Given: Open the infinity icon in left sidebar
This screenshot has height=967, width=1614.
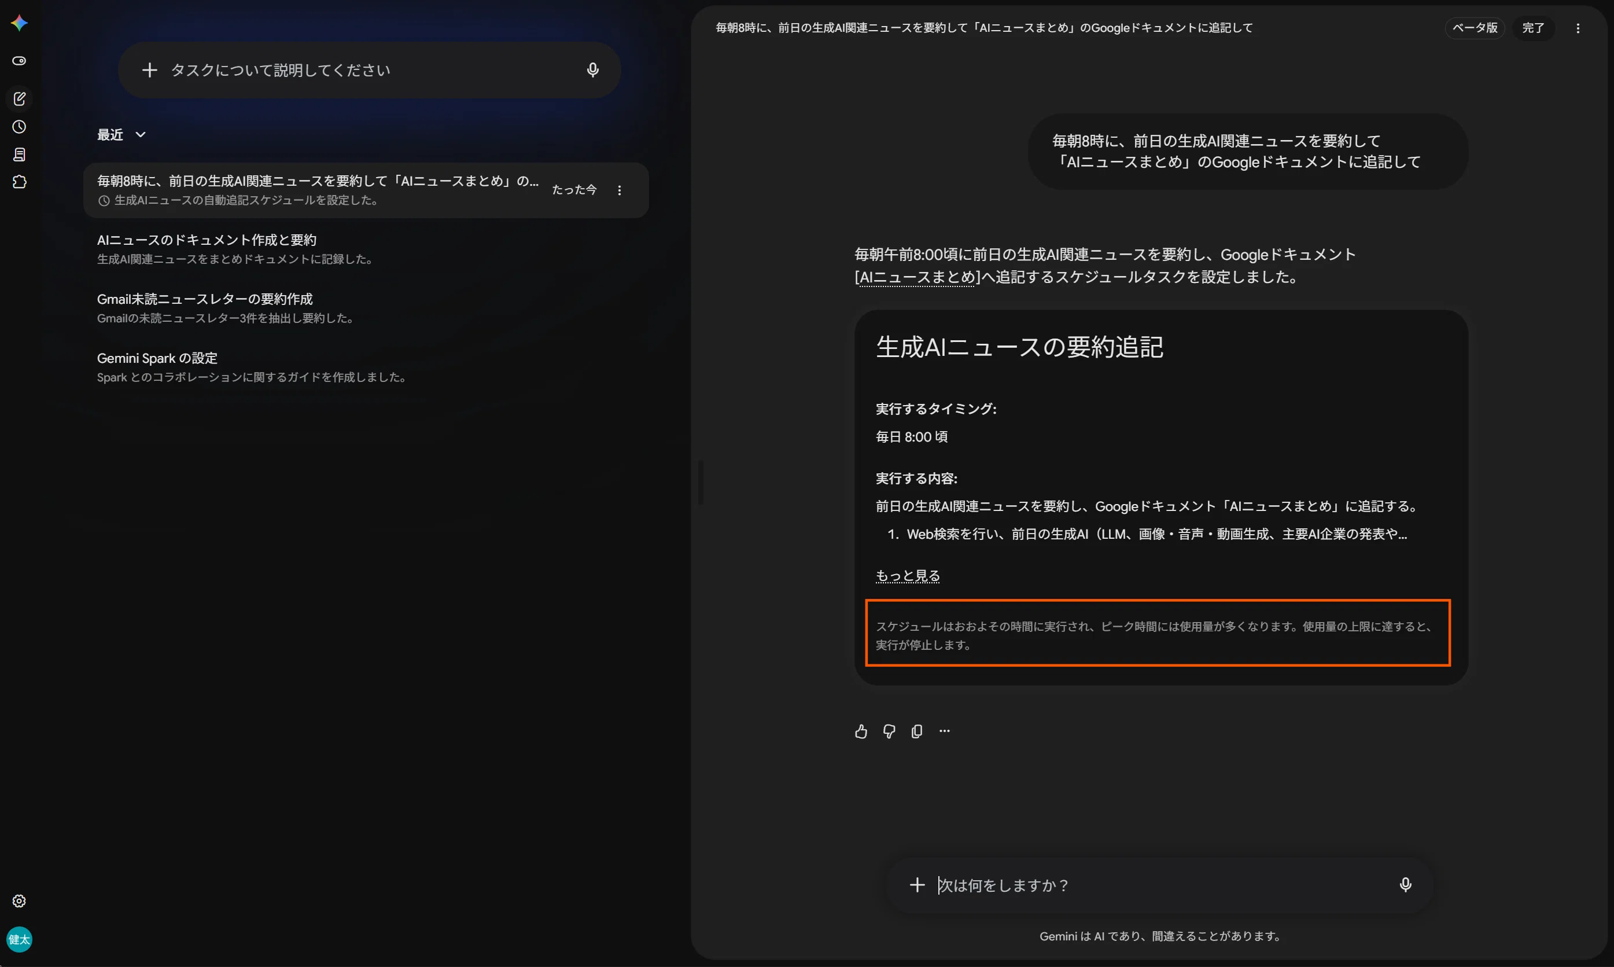Looking at the screenshot, I should [19, 61].
